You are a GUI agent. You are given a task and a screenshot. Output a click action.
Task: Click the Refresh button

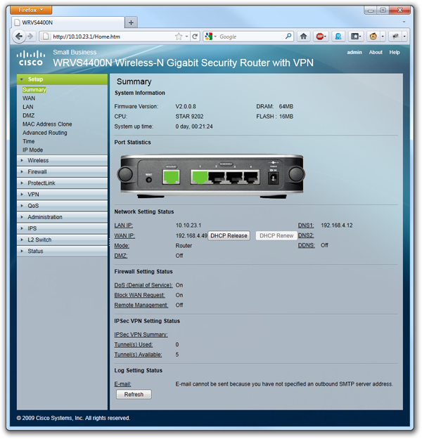point(134,395)
